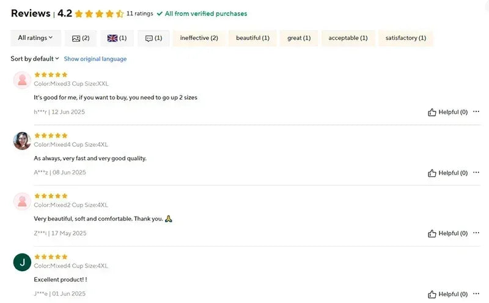Open A***z's reviewer profile photo
The image size is (489, 303).
22,141
